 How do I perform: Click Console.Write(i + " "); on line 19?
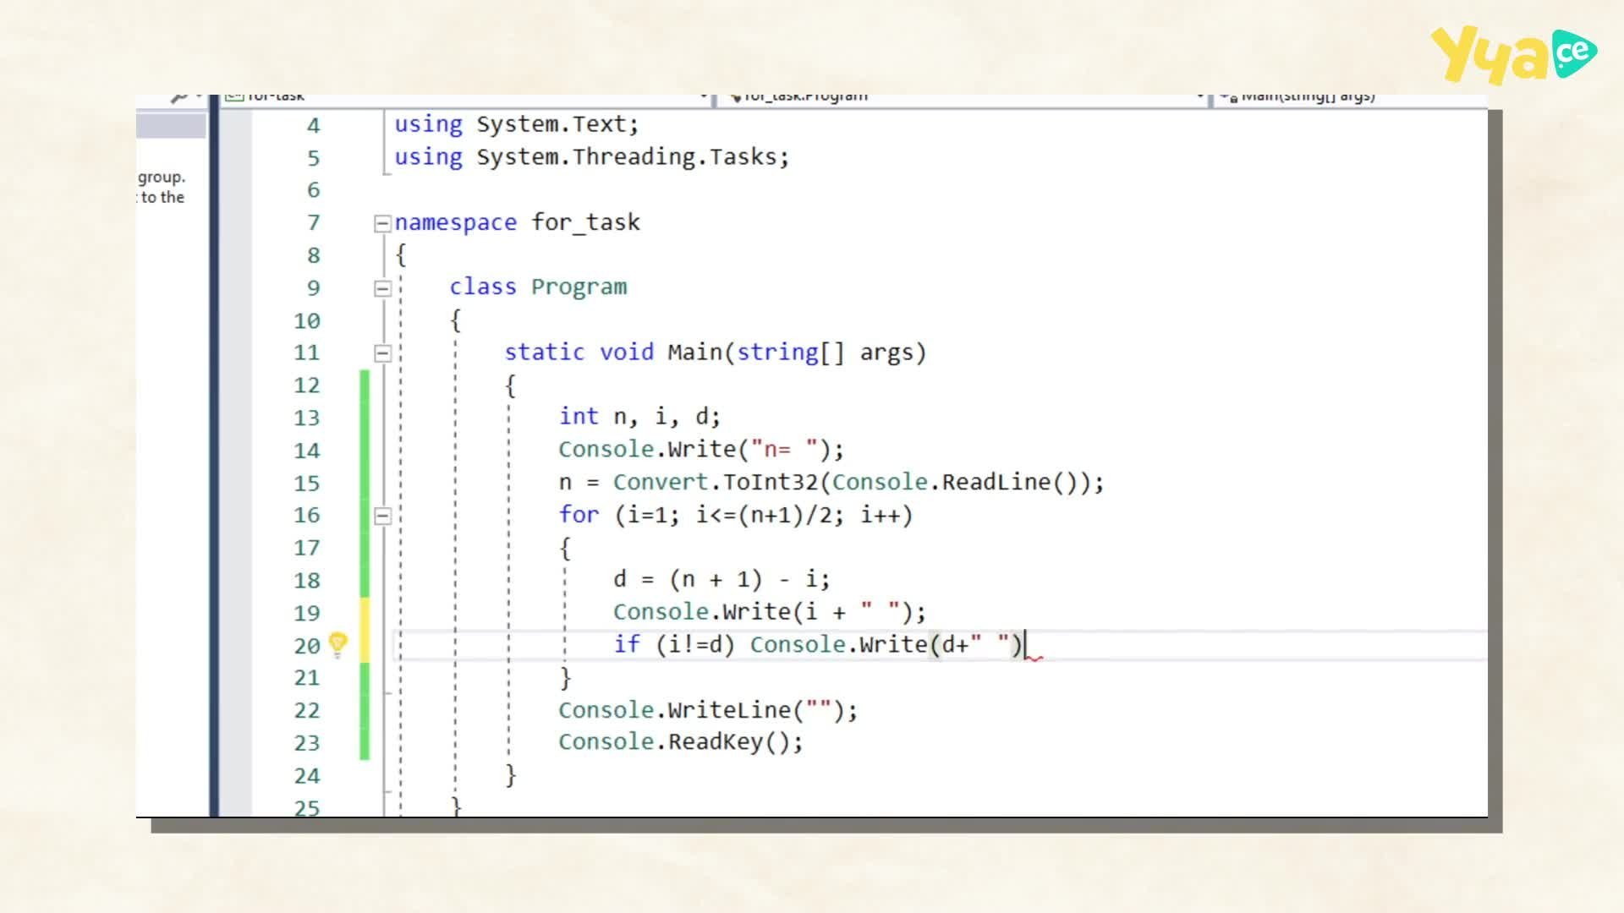click(x=770, y=612)
